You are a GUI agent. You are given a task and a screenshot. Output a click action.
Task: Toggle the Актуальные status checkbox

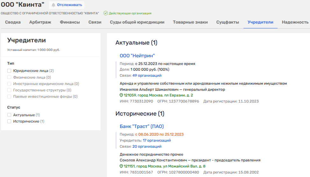[x=9, y=115]
